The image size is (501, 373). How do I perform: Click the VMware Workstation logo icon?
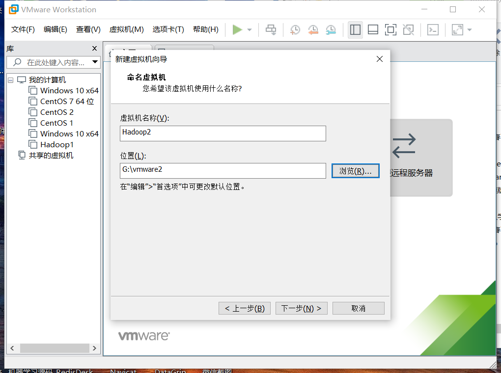13,10
